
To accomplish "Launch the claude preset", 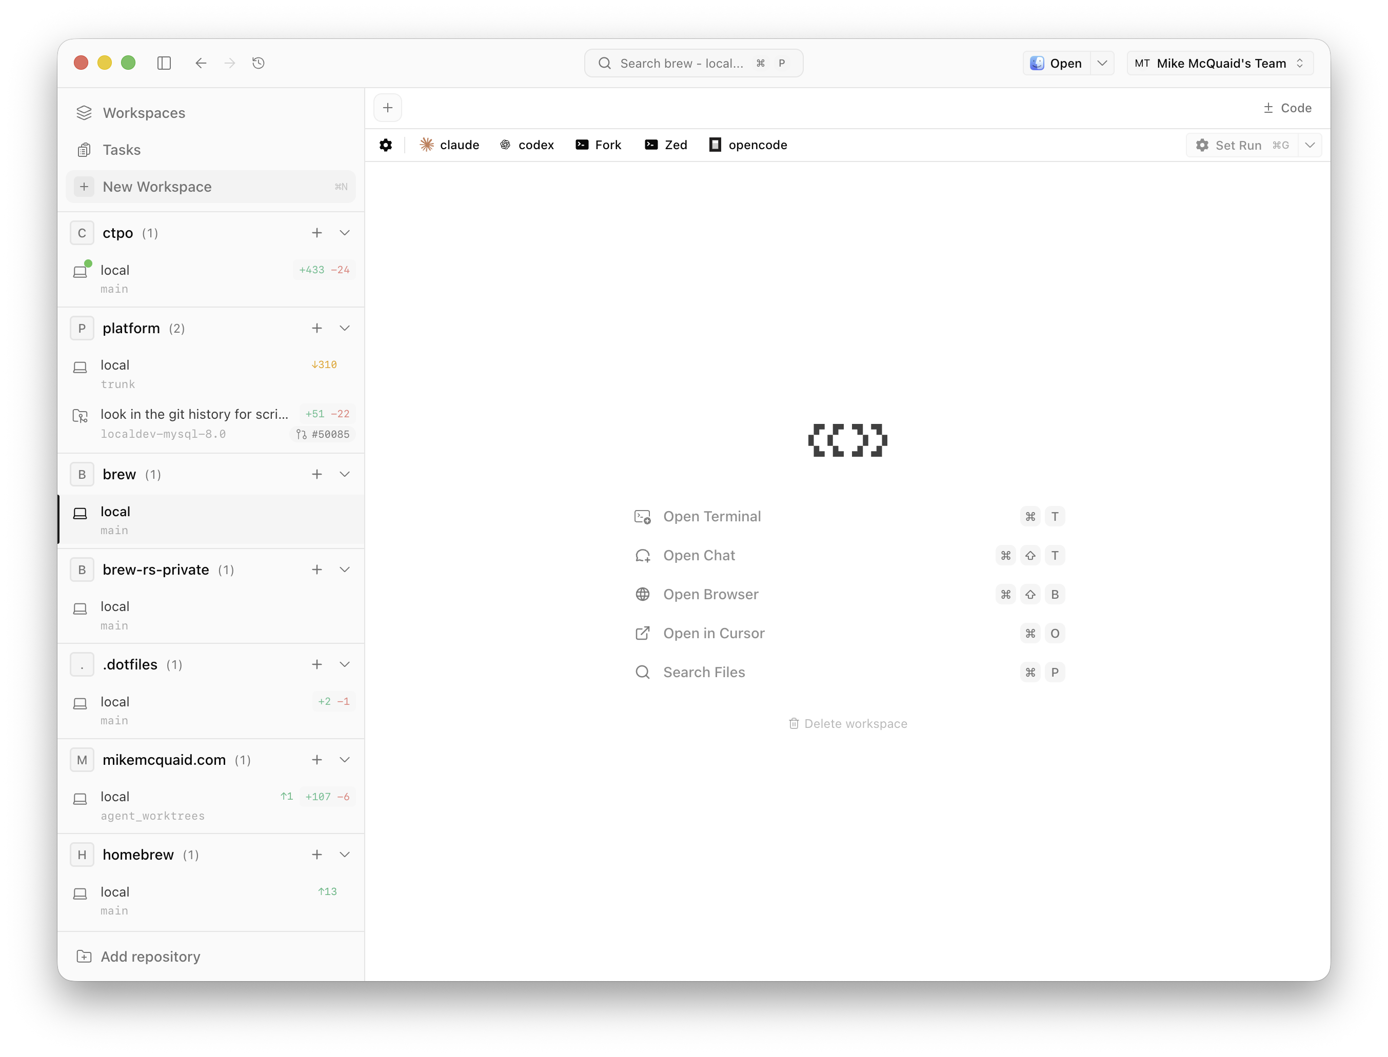I will pyautogui.click(x=449, y=146).
